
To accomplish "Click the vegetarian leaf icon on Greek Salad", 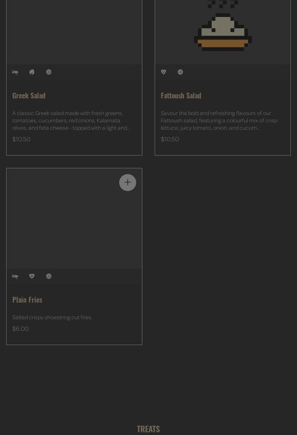I will [32, 72].
